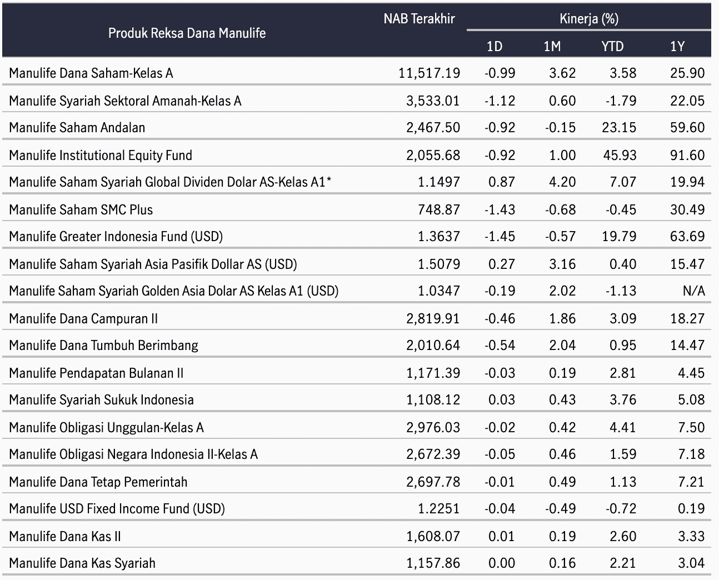Click the N/A value in the 1Y column
The width and height of the screenshot is (719, 580).
(x=693, y=291)
